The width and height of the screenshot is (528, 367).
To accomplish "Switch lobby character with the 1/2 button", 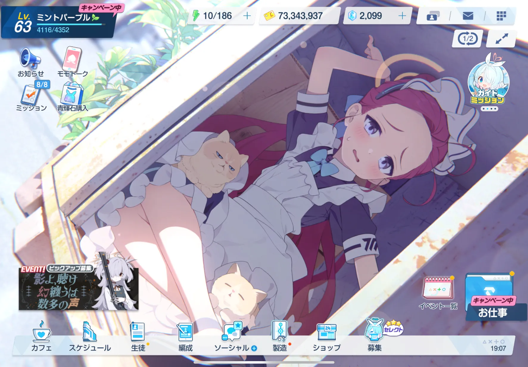I will (467, 39).
